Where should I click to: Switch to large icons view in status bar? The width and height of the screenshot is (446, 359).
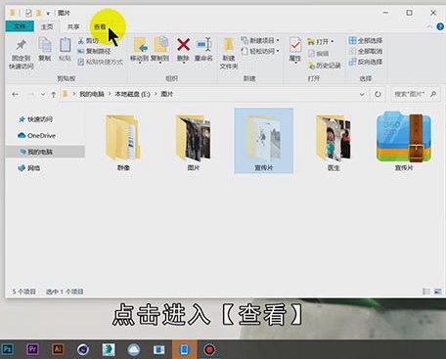click(x=437, y=292)
